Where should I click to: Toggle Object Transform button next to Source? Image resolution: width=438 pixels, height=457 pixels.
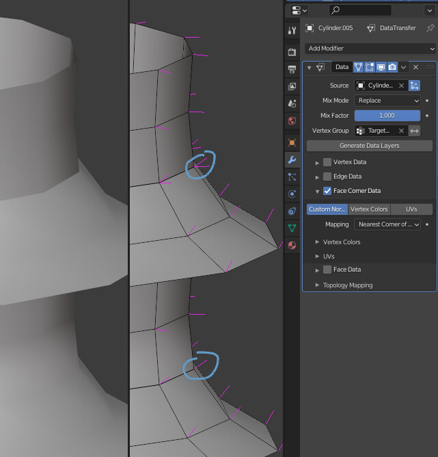tap(414, 86)
